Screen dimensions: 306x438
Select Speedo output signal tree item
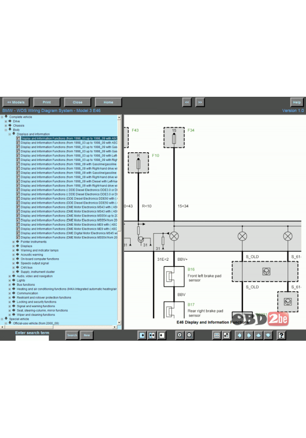click(x=35, y=263)
